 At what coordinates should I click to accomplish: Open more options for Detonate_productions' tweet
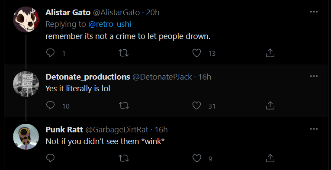tap(314, 76)
